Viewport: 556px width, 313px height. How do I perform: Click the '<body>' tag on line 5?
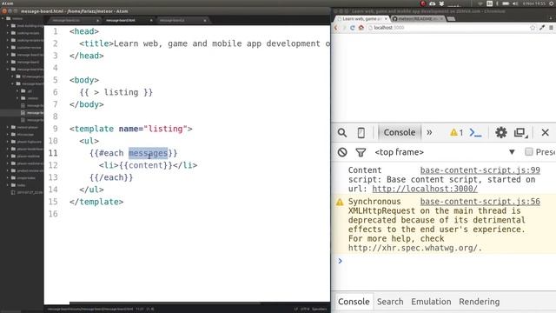point(84,80)
